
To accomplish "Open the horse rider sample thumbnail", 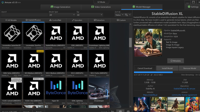I will click(x=176, y=105).
